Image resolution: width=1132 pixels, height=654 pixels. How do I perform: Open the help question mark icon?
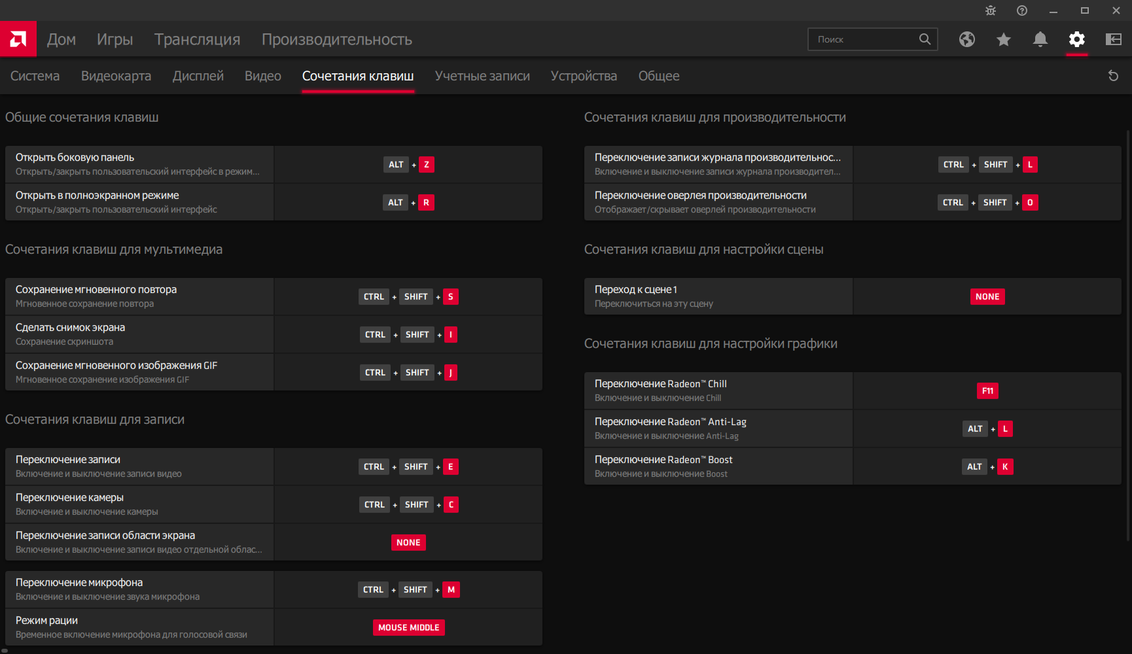click(1022, 10)
